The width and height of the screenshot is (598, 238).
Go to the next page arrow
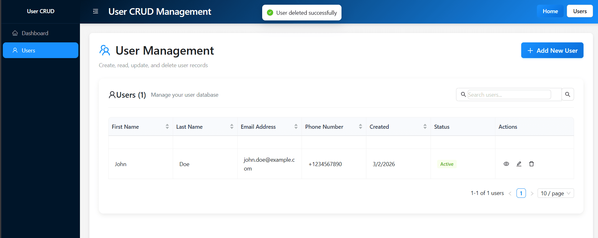coord(532,193)
